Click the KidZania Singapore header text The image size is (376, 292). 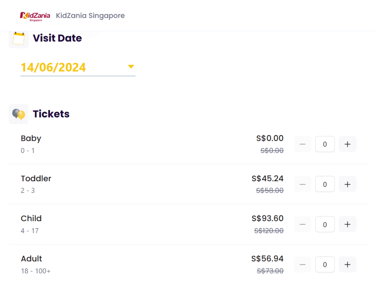90,16
